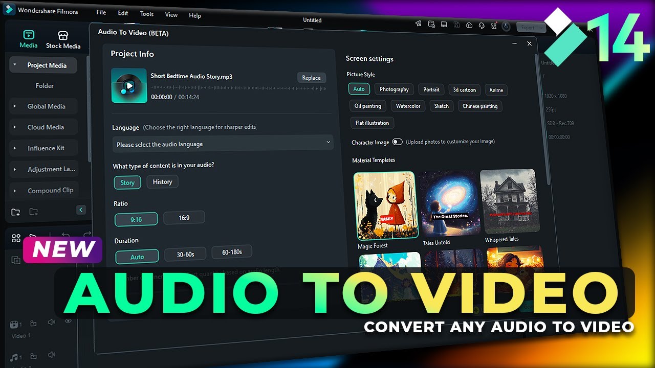Expand the Adjustment La... section
This screenshot has width=655, height=368.
[15, 170]
